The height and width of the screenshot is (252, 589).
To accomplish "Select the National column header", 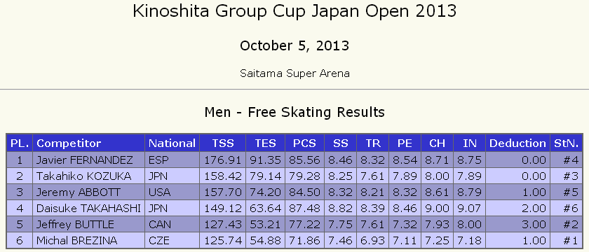I will click(172, 143).
